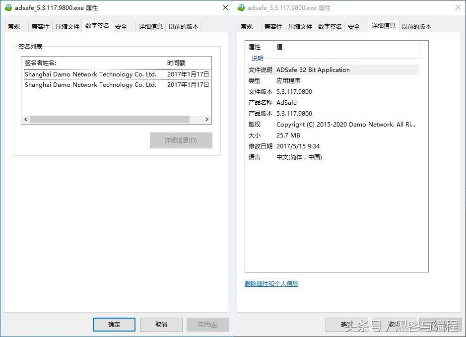The width and height of the screenshot is (466, 337).
Task: Open the 安全 tab in left window
Action: [x=121, y=26]
